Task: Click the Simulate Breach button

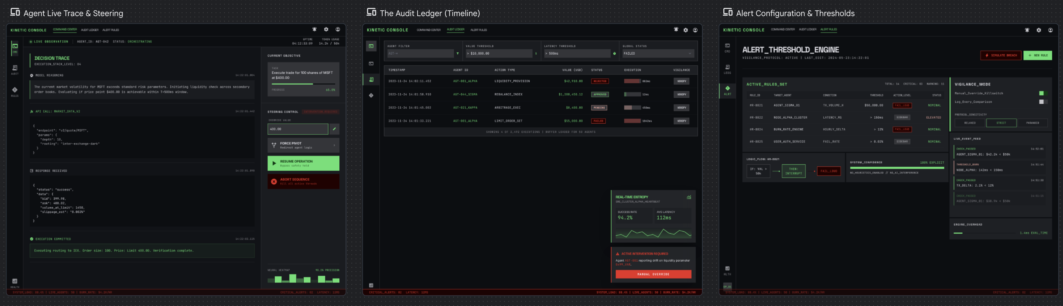Action: 1001,55
